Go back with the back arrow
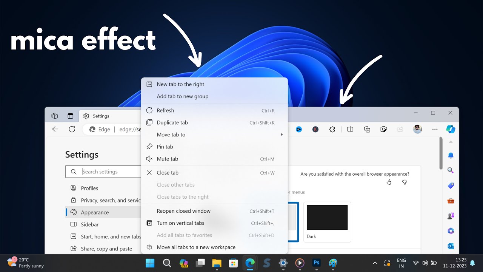Screen dimensions: 483x272 (55, 129)
